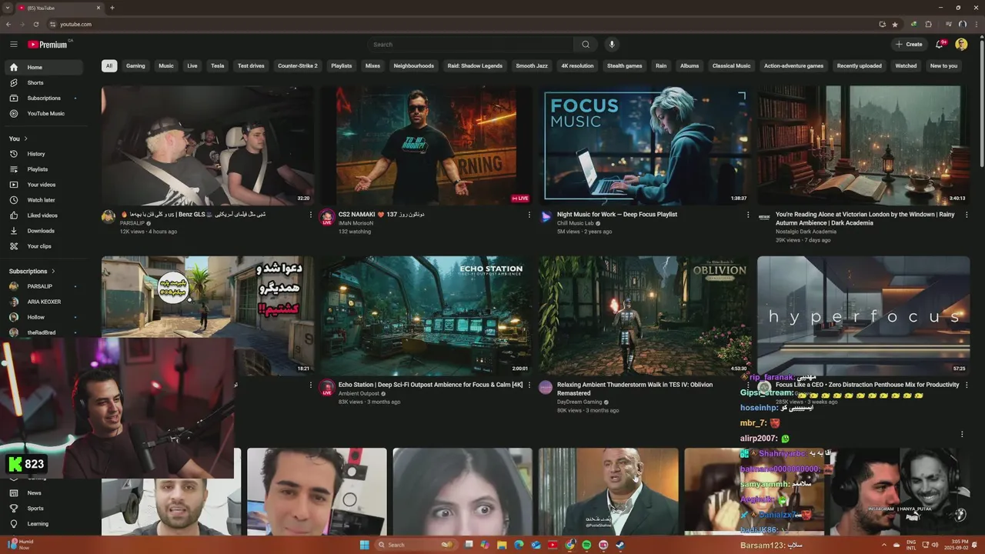
Task: Open options menu for Benz GLS video
Action: pos(311,215)
